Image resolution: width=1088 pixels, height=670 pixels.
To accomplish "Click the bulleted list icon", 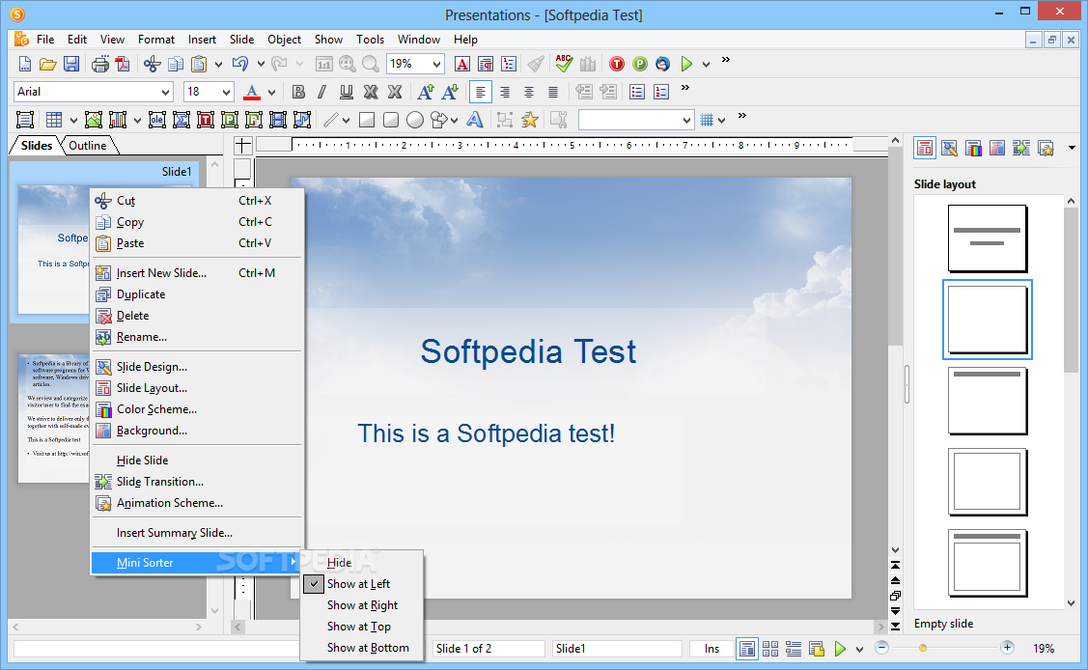I will 637,92.
